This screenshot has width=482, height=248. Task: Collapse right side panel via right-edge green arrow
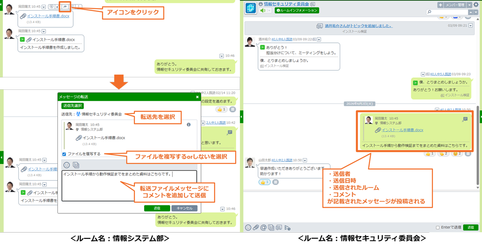pyautogui.click(x=481, y=116)
